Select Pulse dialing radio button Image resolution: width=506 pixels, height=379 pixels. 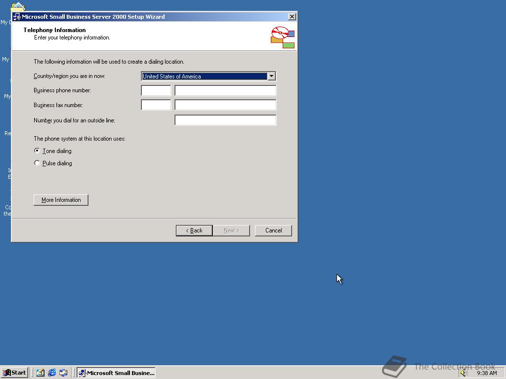click(x=37, y=163)
